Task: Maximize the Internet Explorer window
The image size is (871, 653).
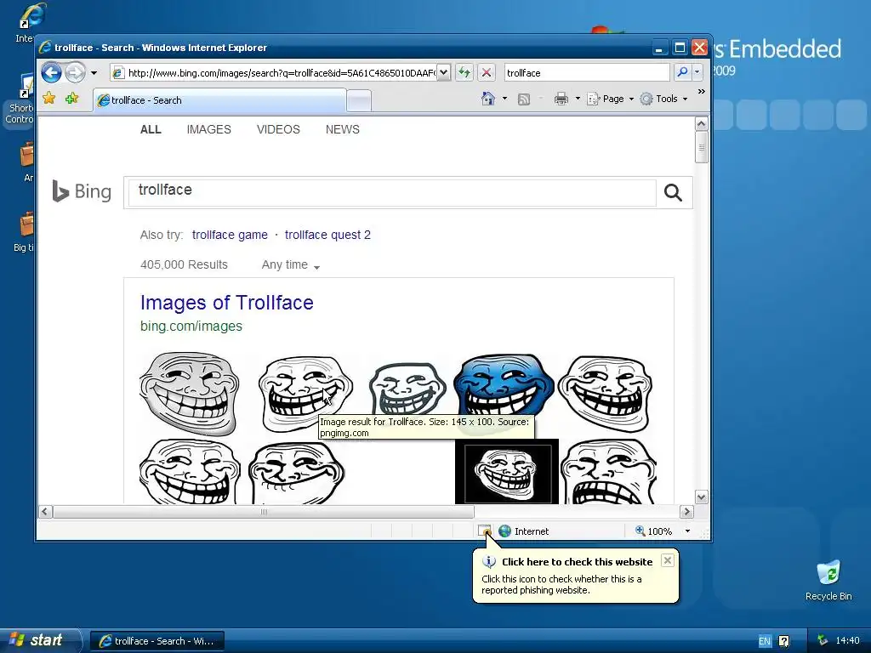Action: coord(680,48)
